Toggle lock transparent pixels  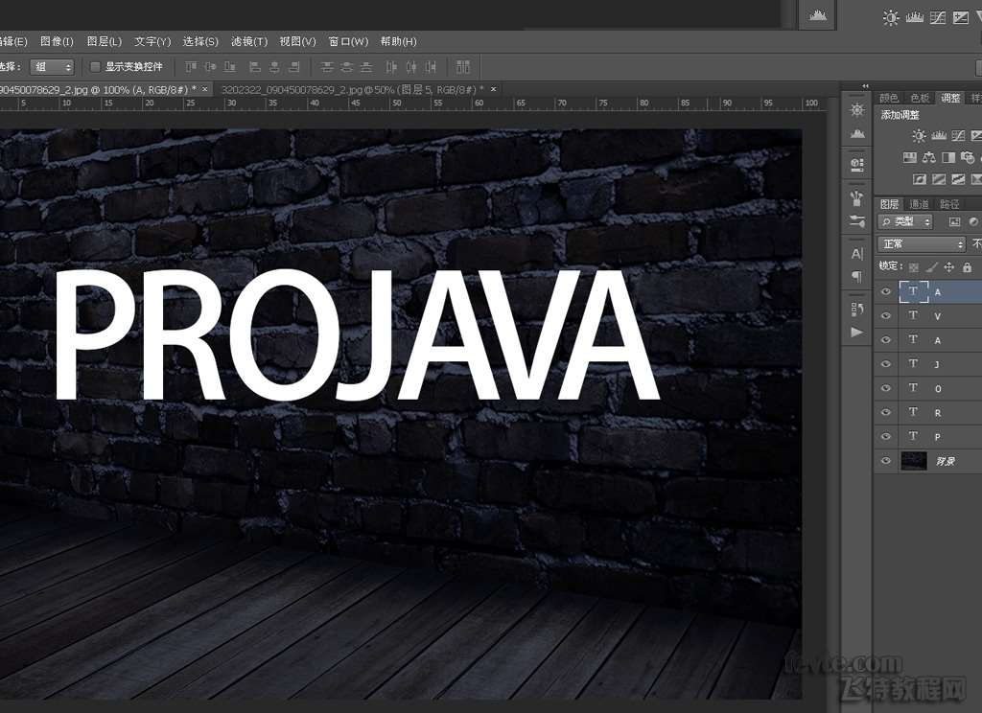[914, 267]
